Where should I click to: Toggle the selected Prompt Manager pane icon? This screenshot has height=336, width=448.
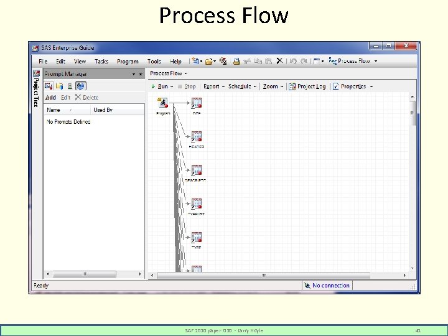(80, 86)
